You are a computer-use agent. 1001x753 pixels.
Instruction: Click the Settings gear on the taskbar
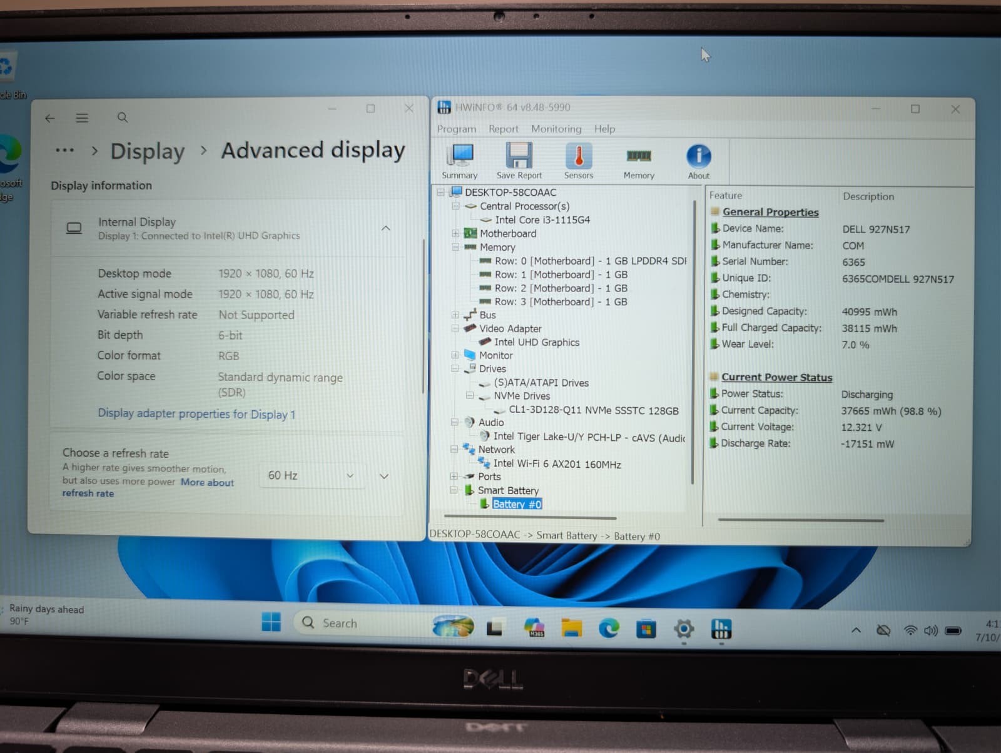pos(684,629)
